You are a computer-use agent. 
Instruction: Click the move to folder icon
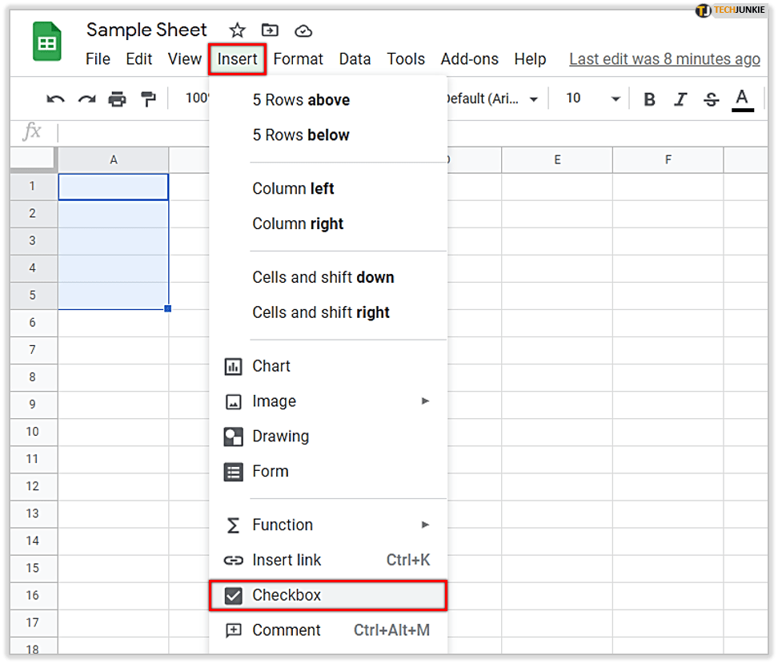[x=271, y=30]
